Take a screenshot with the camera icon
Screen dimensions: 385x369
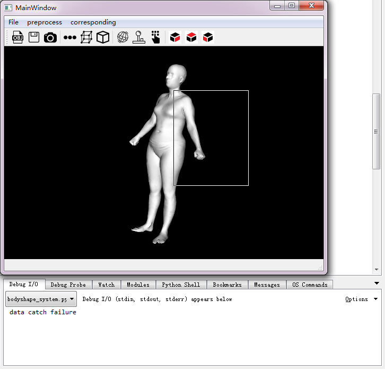coord(50,37)
